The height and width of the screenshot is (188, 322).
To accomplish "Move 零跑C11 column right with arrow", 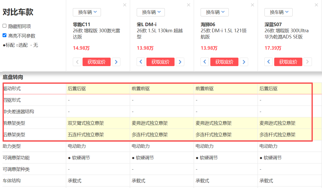I will [x=116, y=62].
